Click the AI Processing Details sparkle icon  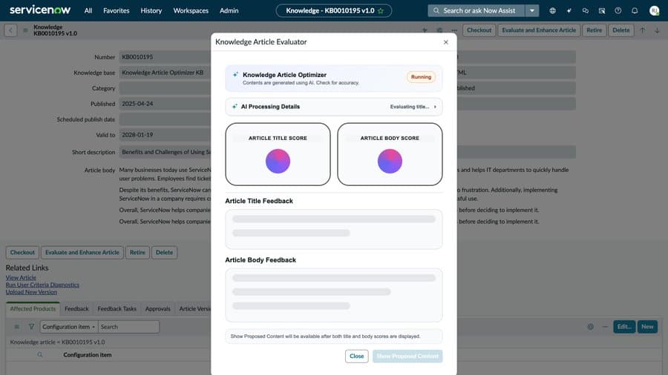(235, 107)
